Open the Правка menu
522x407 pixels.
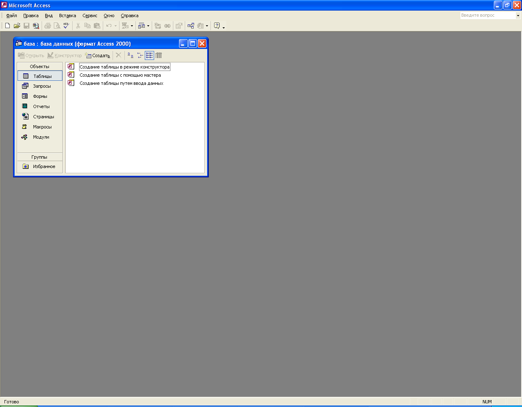tap(31, 15)
